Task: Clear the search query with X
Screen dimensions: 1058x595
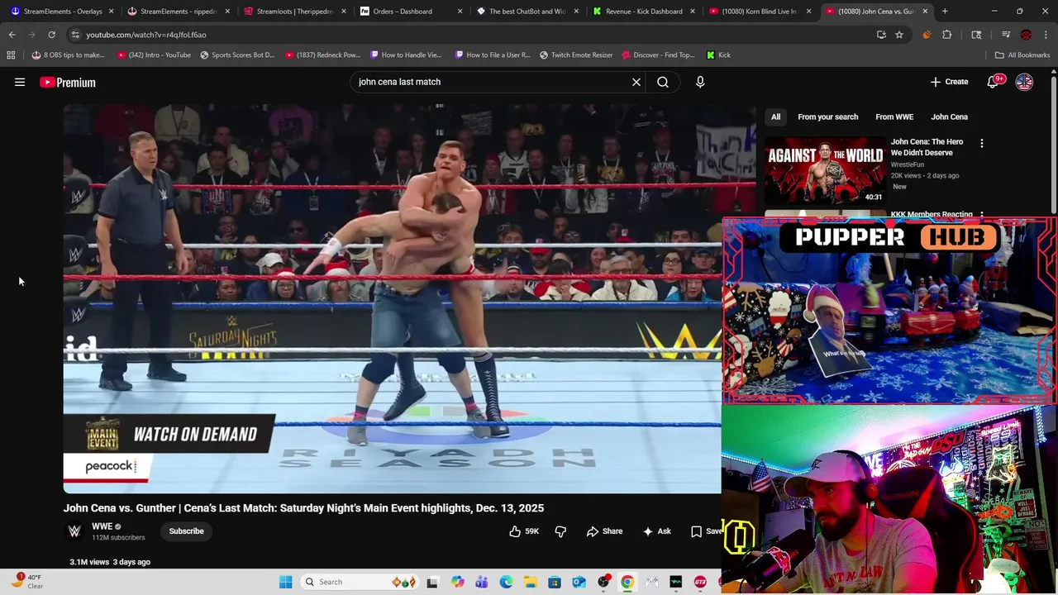Action: coord(636,82)
